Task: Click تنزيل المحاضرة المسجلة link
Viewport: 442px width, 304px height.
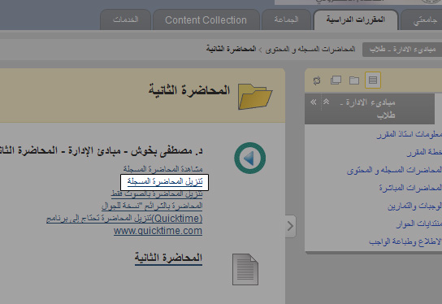Action: 165,181
